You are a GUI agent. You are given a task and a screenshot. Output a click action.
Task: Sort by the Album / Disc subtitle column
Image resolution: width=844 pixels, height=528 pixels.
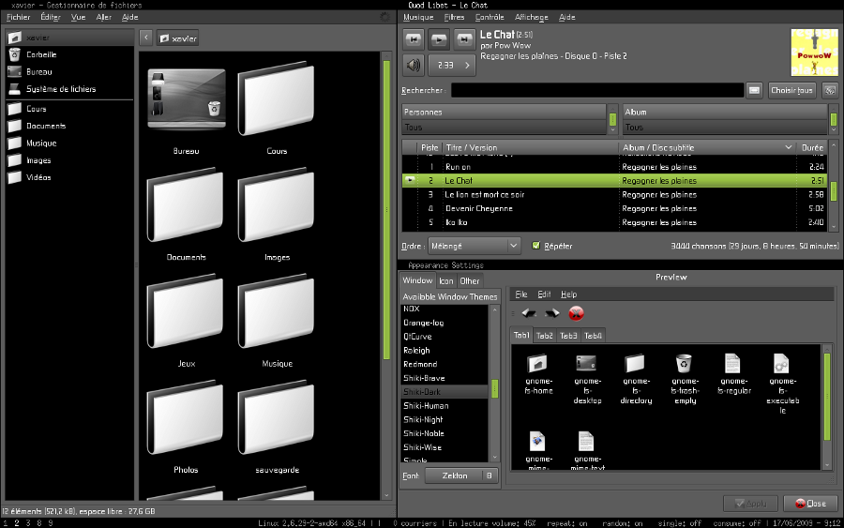(707, 147)
